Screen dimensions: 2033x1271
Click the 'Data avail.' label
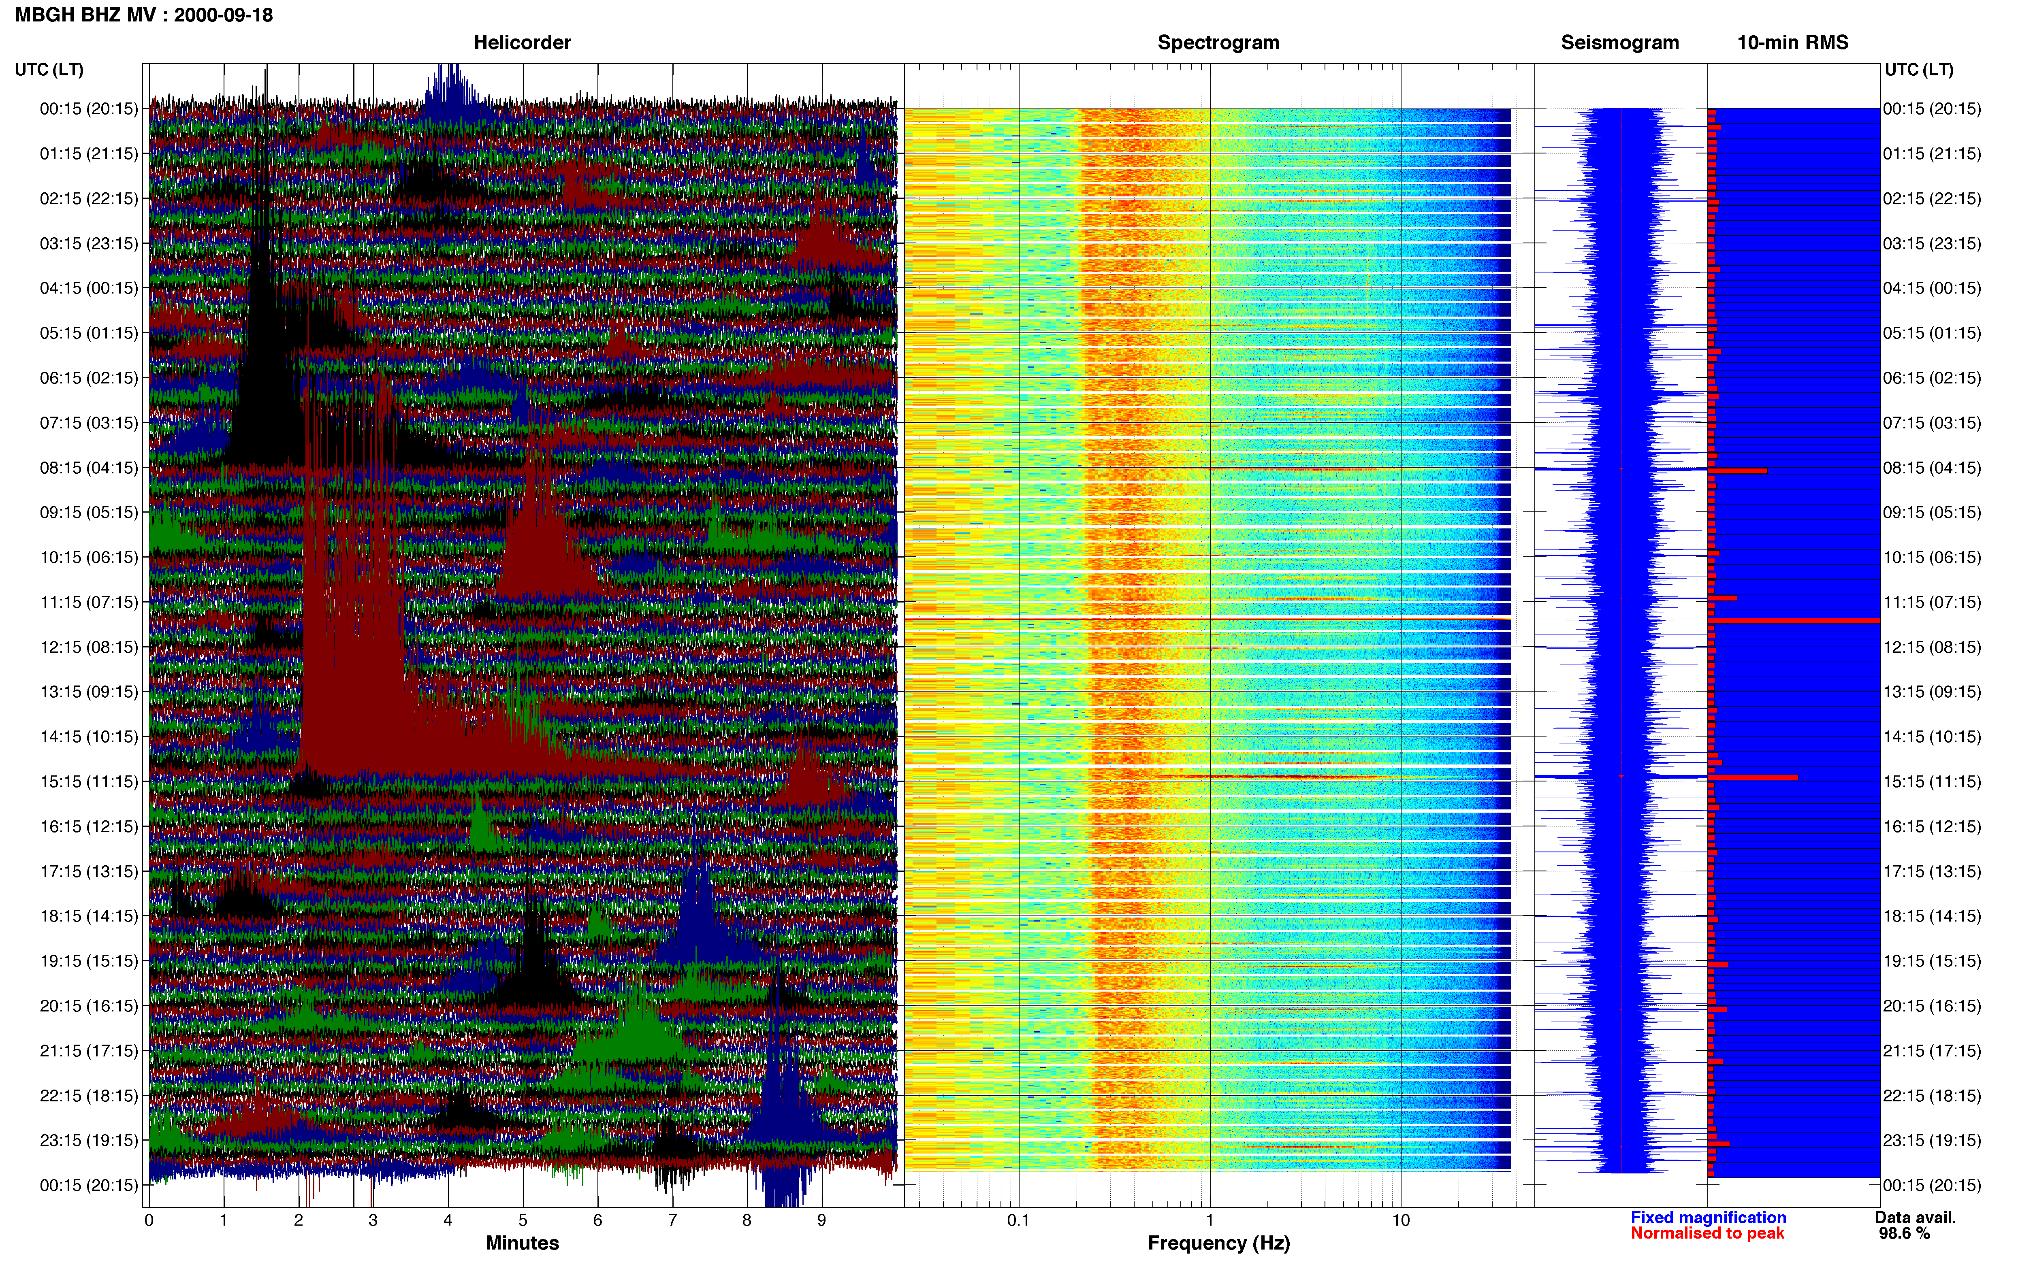point(1915,1218)
